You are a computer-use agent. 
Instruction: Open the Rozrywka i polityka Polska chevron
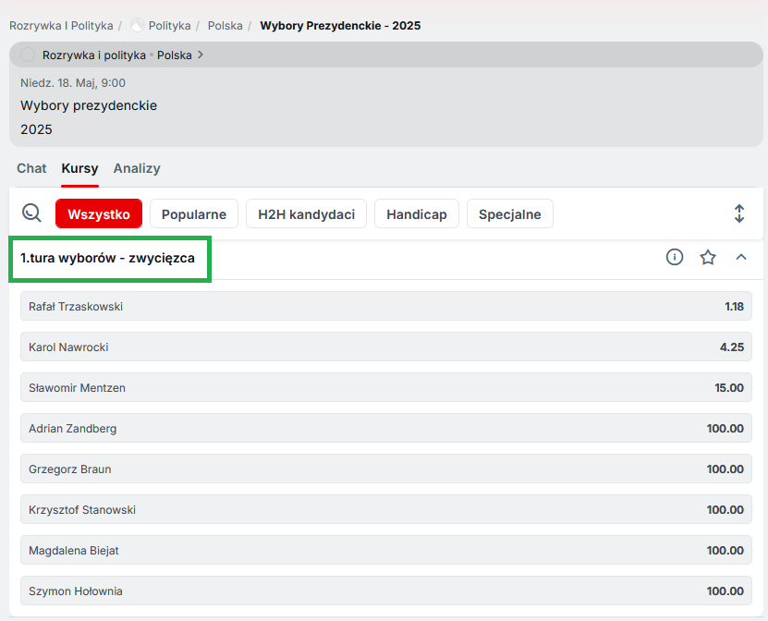(201, 55)
